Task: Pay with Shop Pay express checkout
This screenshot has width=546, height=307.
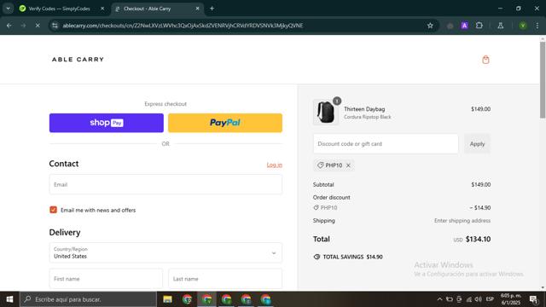Action: click(106, 123)
